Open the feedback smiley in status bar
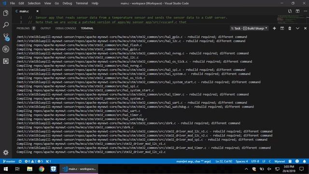Screen dimensions: 309x174 coord(297,161)
